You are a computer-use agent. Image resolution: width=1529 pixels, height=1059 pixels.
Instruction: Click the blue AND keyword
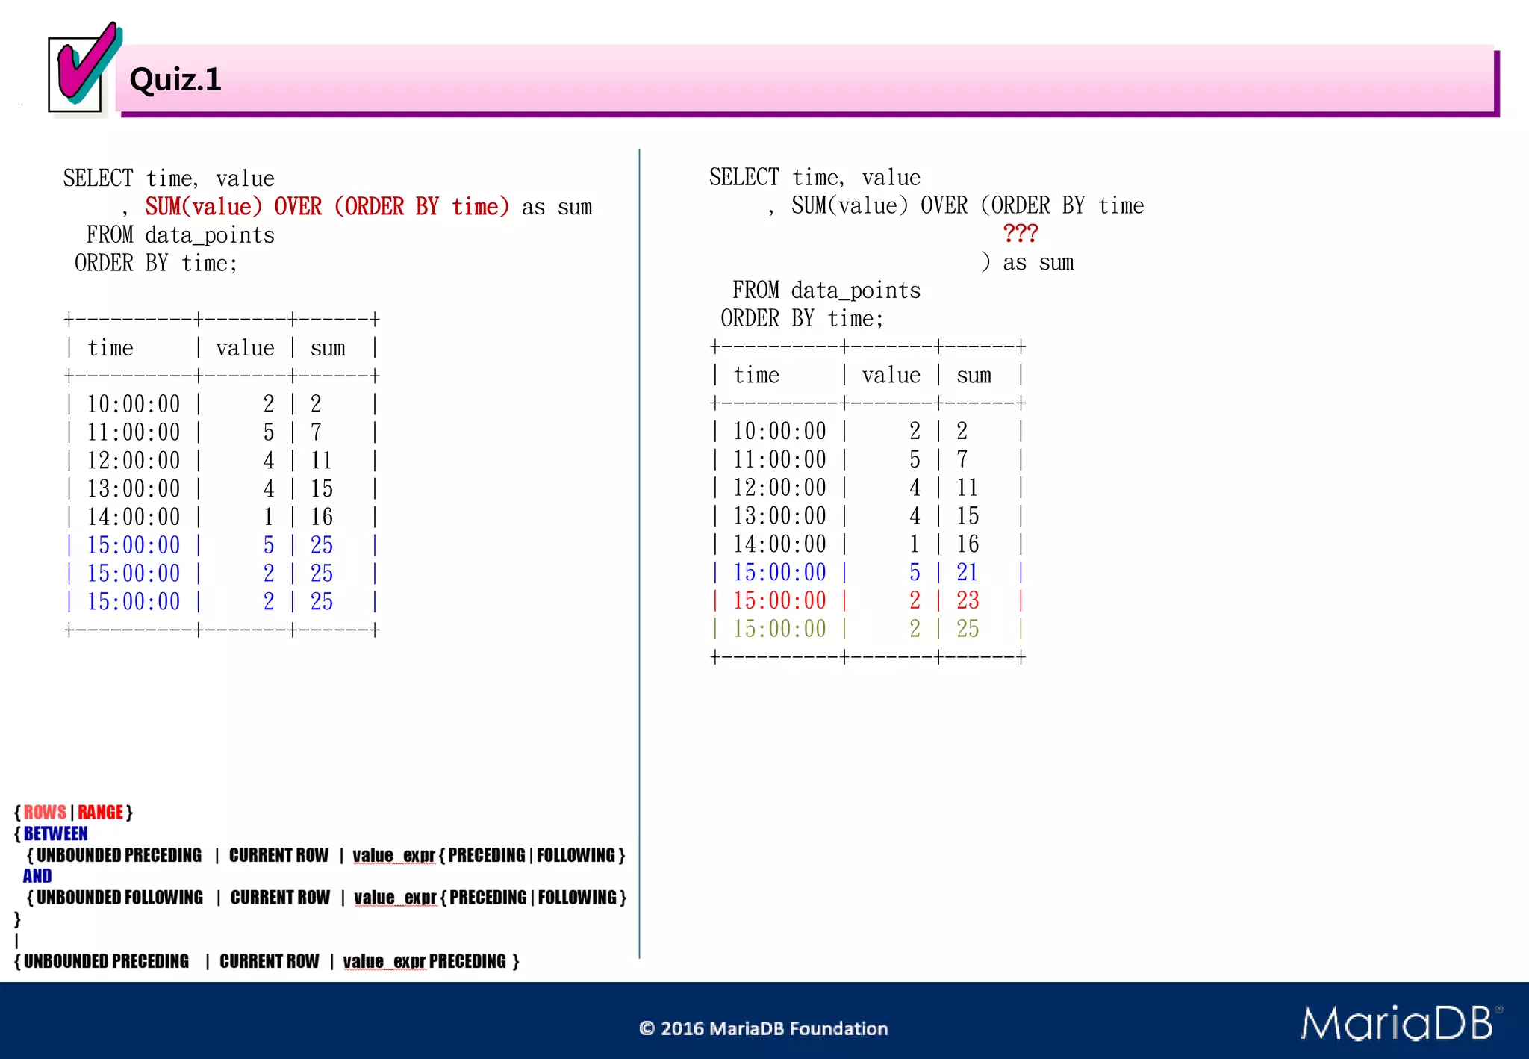(37, 876)
